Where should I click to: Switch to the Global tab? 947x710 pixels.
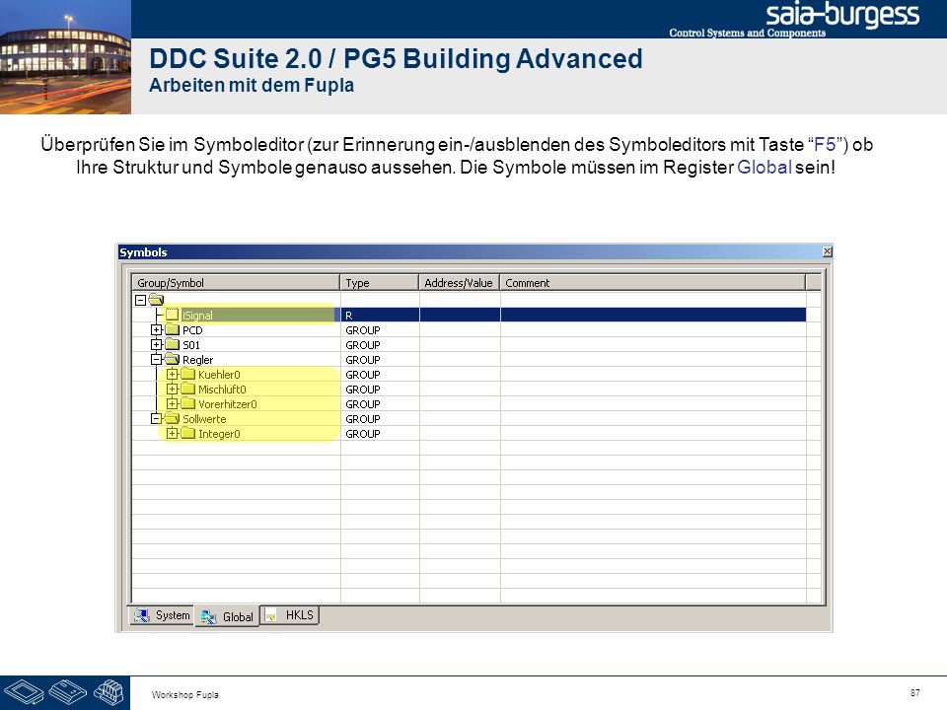point(227,616)
